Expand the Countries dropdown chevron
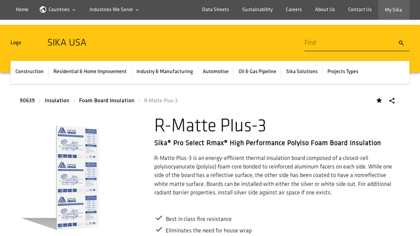The width and height of the screenshot is (420, 236). pyautogui.click(x=74, y=10)
